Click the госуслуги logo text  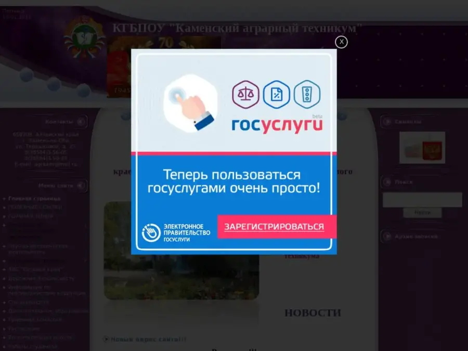[277, 125]
